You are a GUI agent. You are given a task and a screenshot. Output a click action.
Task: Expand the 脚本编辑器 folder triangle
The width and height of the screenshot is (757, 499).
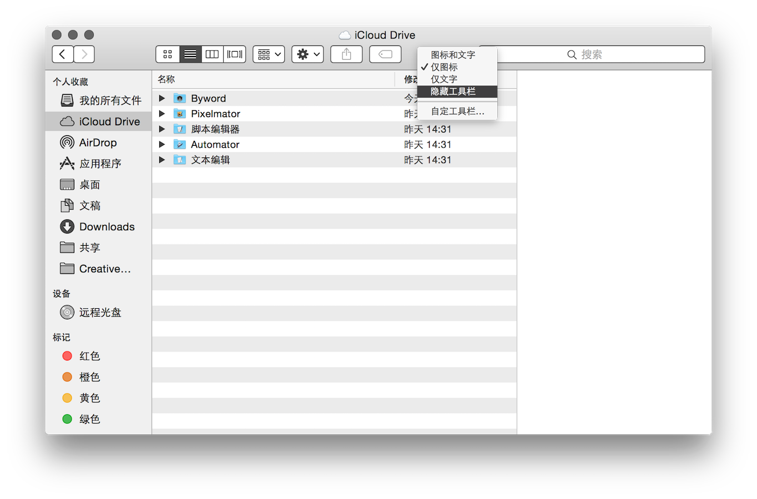pos(162,129)
